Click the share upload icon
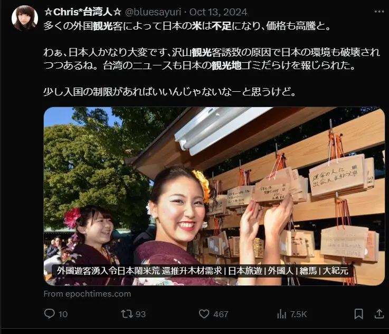This screenshot has height=334, width=389. [x=379, y=313]
